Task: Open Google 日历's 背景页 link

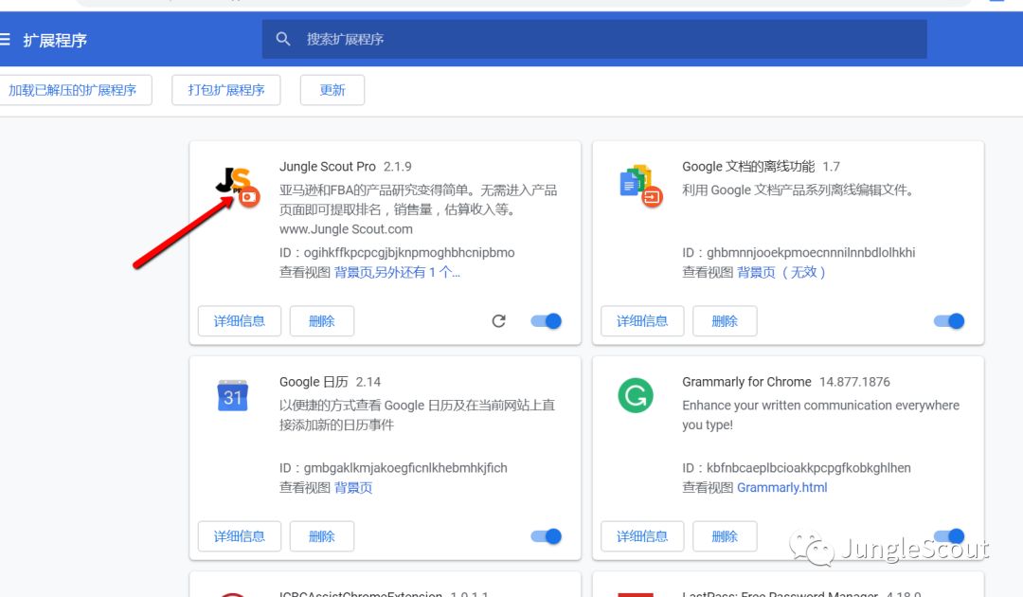Action: (x=353, y=488)
